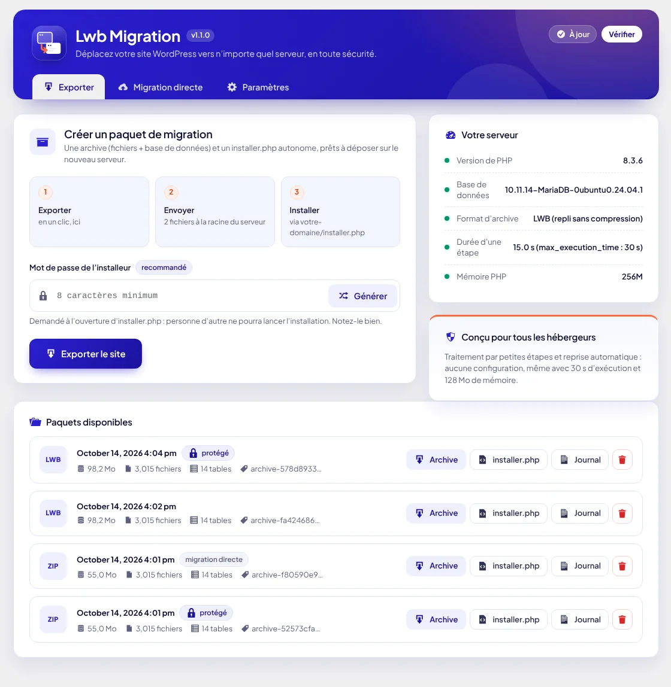Screen dimensions: 671x687
Task: Download installer.php for the 4:02 pm package
Action: click(509, 513)
